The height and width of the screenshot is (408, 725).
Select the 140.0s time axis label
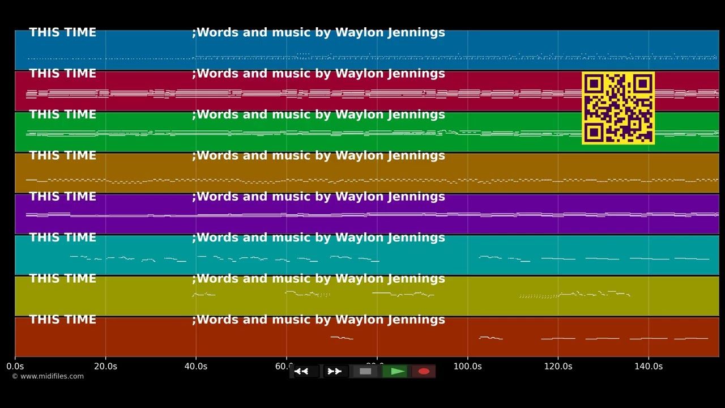coord(649,367)
